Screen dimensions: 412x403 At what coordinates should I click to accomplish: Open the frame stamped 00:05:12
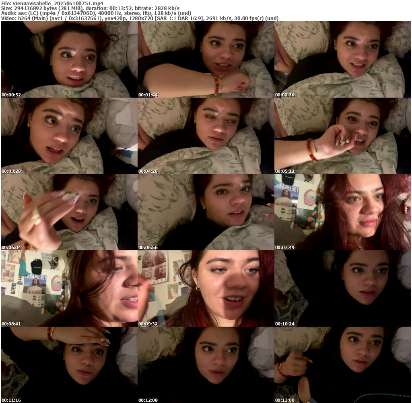click(x=343, y=136)
